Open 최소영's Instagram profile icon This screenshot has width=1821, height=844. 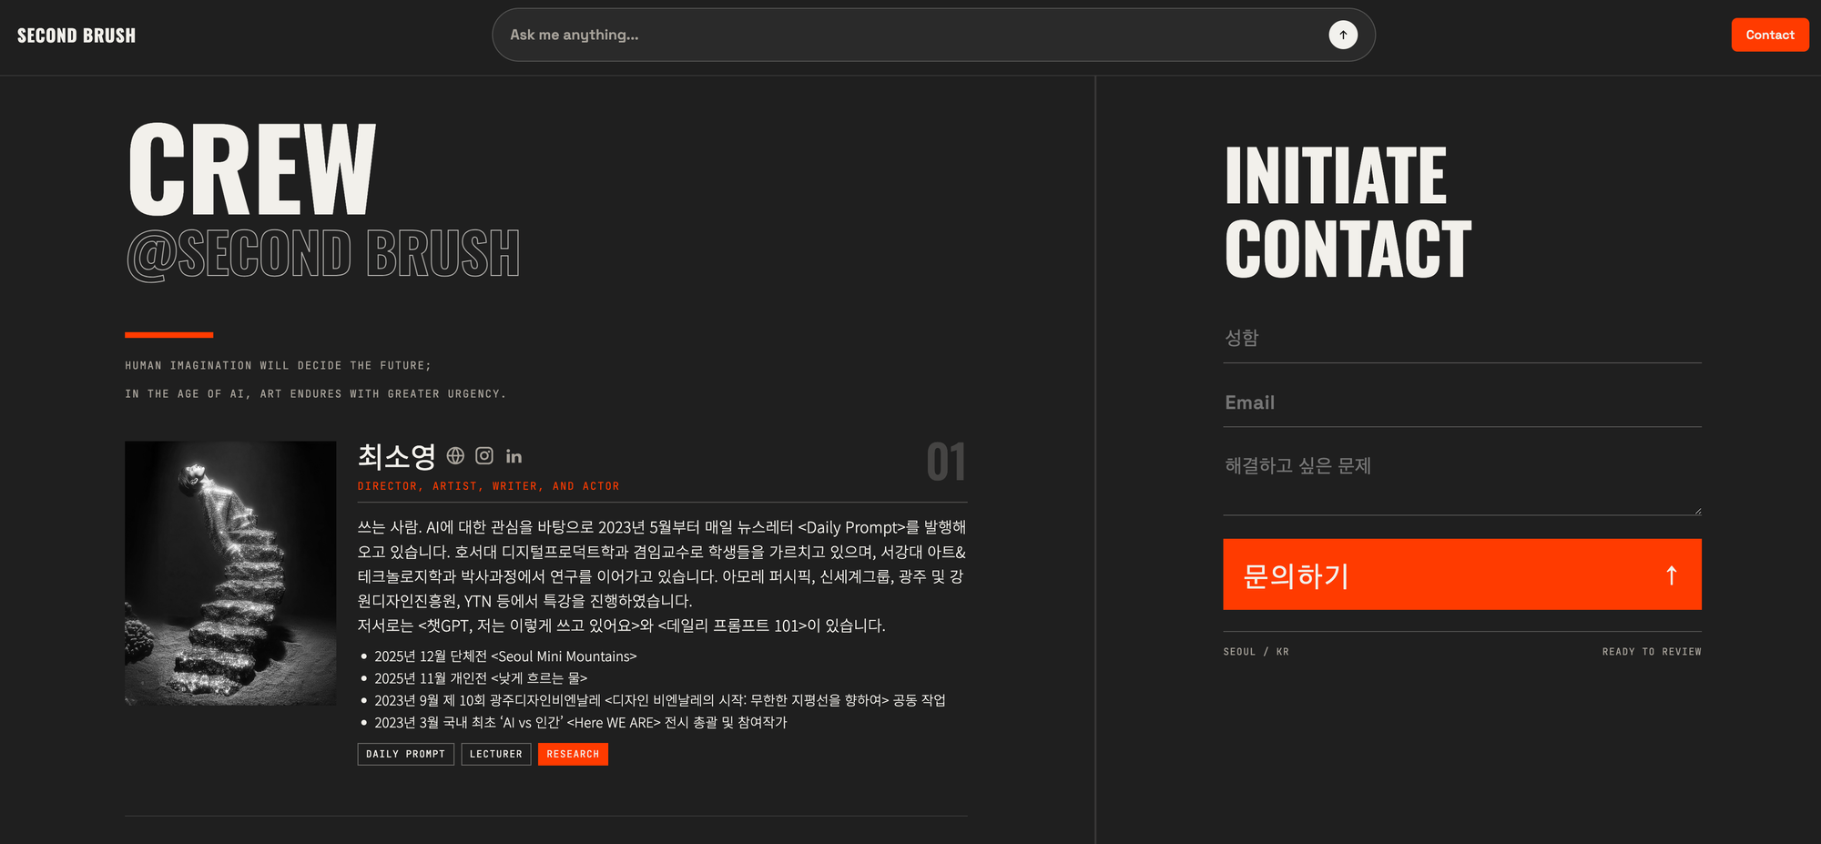pos(484,456)
